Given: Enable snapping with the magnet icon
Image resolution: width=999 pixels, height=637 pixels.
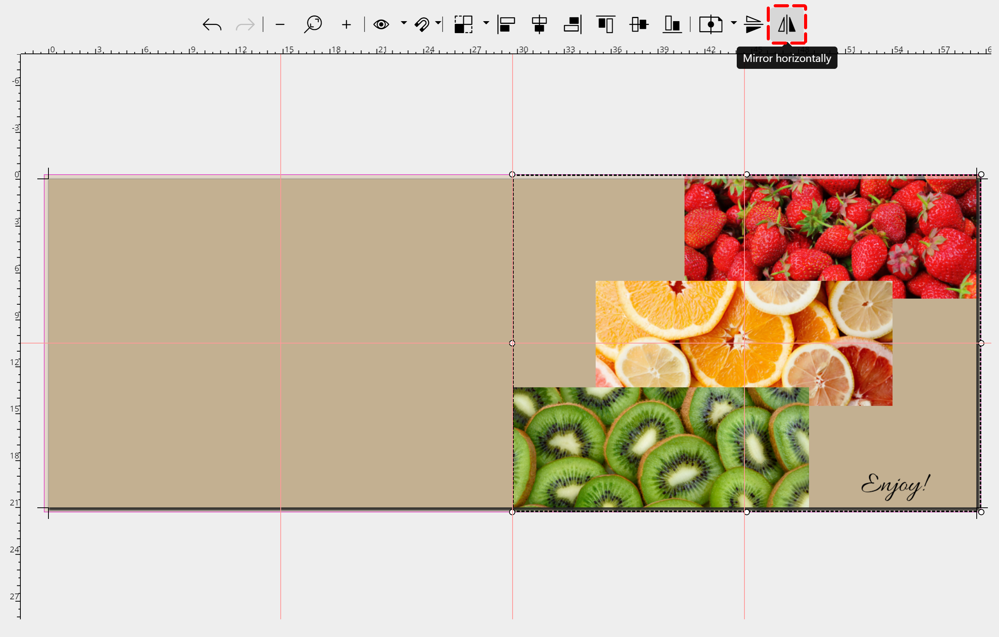Looking at the screenshot, I should point(423,24).
